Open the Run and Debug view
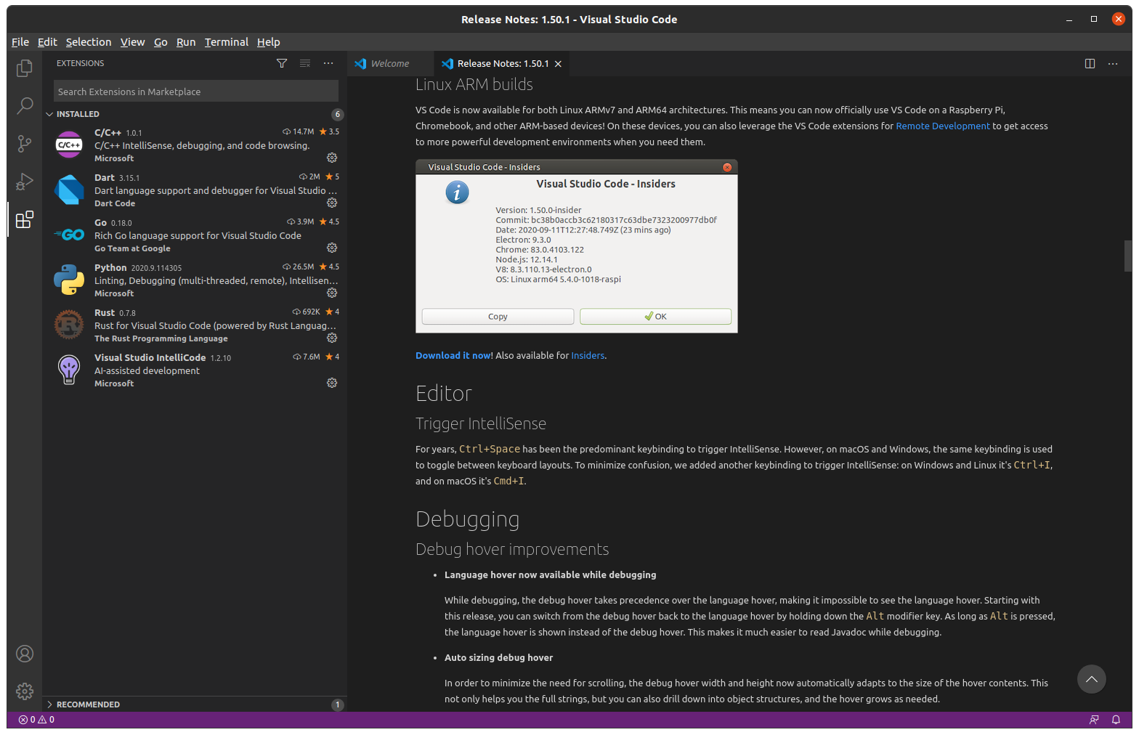Image resolution: width=1139 pixels, height=735 pixels. [x=25, y=182]
